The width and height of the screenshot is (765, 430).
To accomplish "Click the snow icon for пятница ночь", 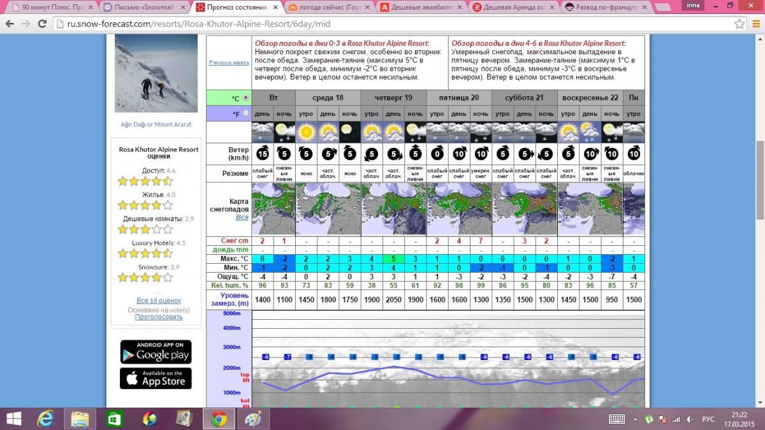I will (481, 132).
